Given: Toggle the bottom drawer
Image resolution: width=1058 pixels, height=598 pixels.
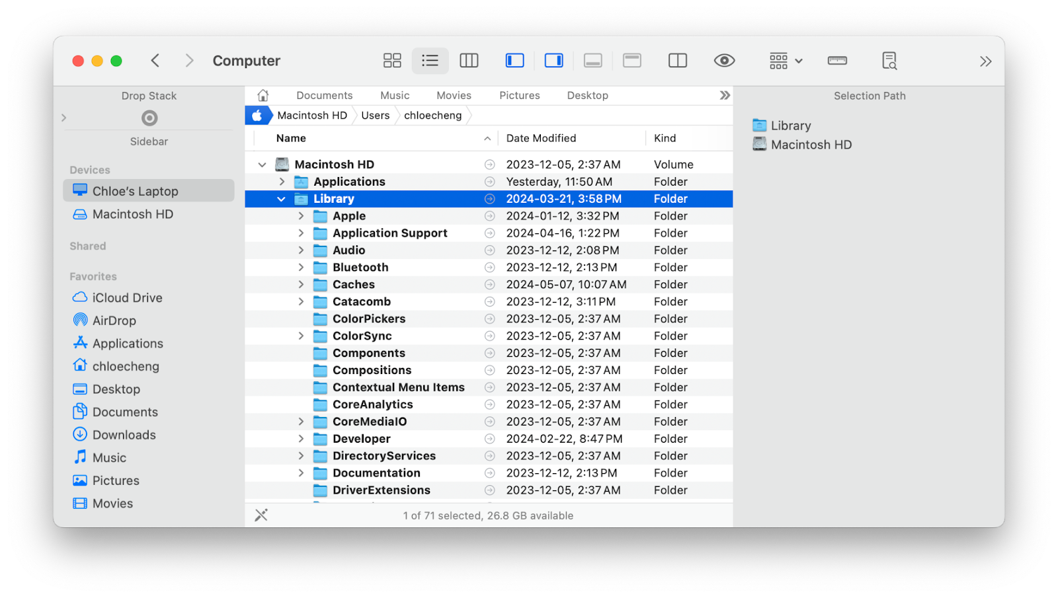Looking at the screenshot, I should click(592, 60).
